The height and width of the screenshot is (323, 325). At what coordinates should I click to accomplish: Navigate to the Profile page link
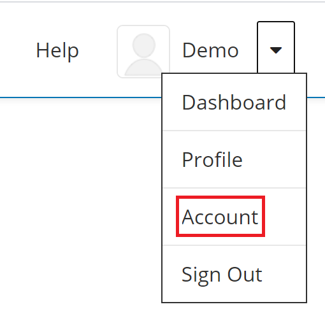(234, 159)
